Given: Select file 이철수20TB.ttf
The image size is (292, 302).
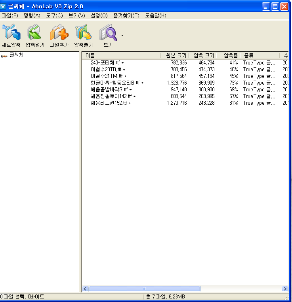Looking at the screenshot, I should [x=108, y=69].
